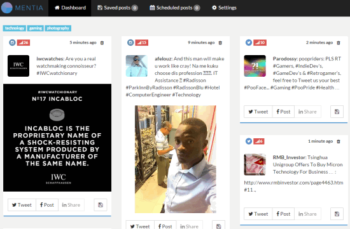This screenshot has width=350, height=229.
Task: Save the RMB_Investor post with floppy icon
Action: pyautogui.click(x=337, y=214)
